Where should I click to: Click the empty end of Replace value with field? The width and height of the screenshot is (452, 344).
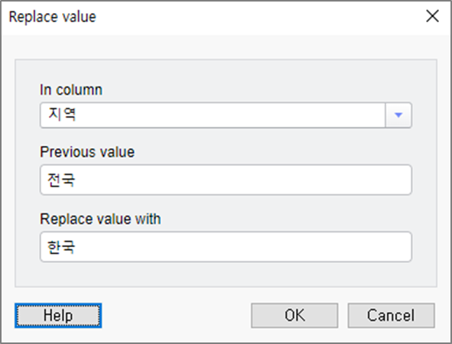coord(317,247)
